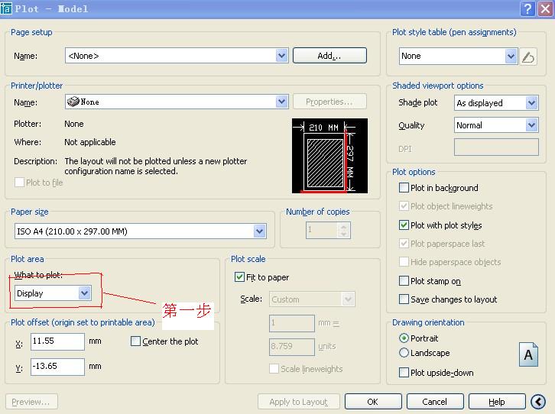The width and height of the screenshot is (555, 414).
Task: Click the Scale lineweights checkbox
Action: [274, 369]
